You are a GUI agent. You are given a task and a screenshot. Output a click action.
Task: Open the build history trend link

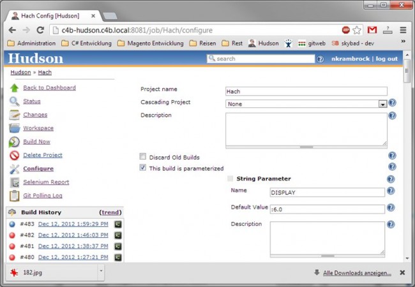[110, 212]
